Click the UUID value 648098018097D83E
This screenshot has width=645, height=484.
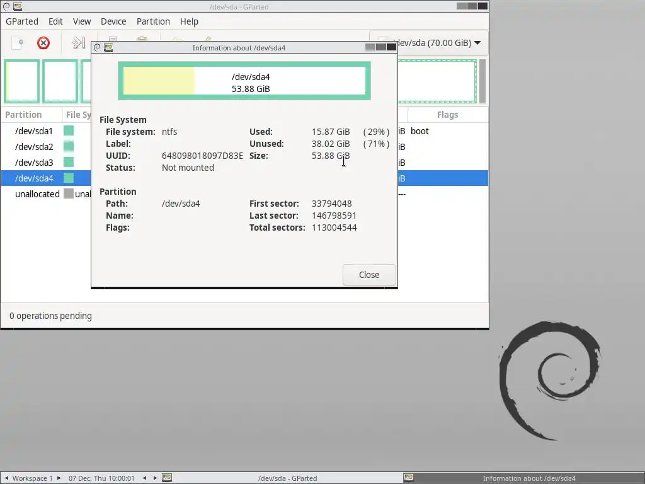(x=202, y=156)
